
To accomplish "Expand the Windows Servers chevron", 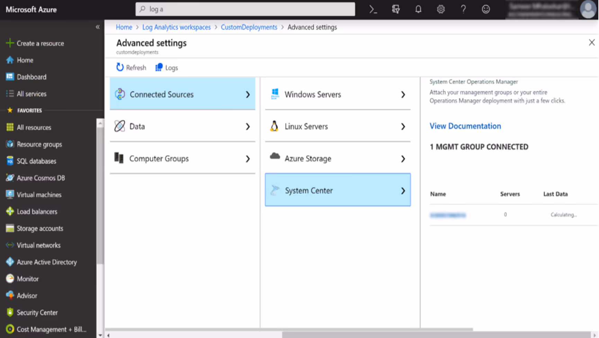I will coord(403,94).
